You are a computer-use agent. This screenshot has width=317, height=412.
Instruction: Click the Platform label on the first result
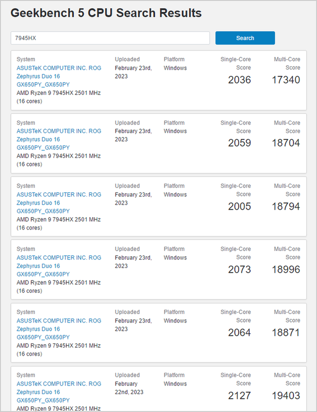coord(174,59)
